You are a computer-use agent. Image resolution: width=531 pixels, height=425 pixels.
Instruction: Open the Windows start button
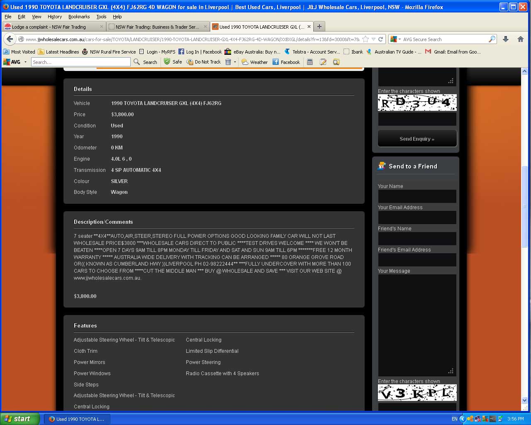coord(20,419)
